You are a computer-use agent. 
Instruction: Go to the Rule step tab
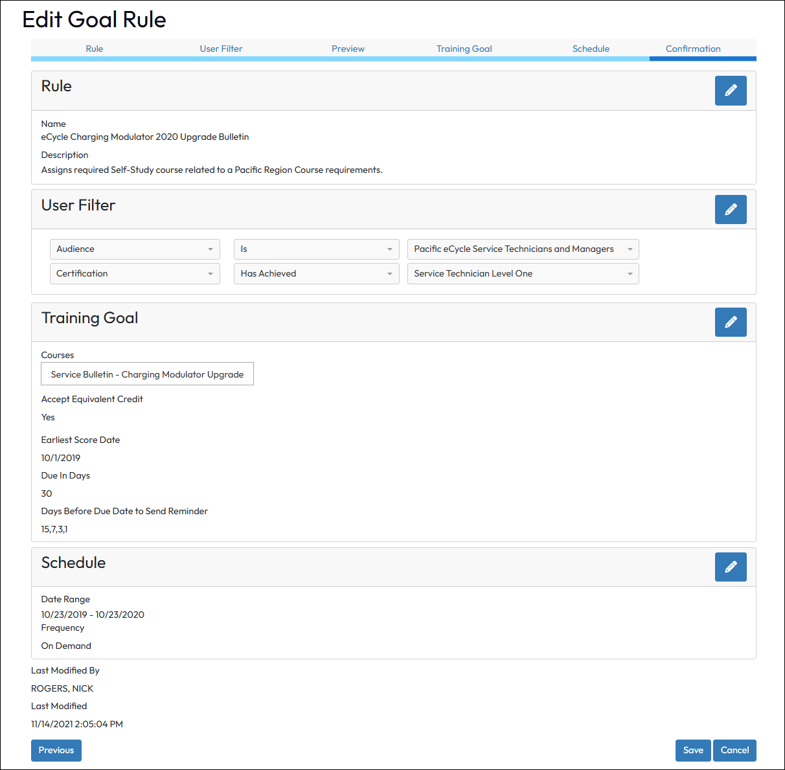(95, 49)
